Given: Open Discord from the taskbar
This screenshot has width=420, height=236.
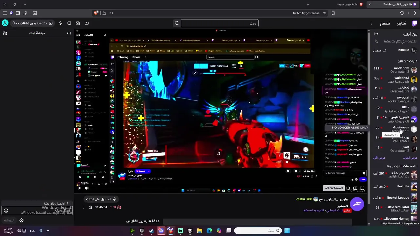Looking at the screenshot, I should pos(161,231).
